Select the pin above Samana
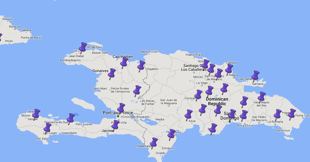This screenshot has width=310, height=162. click(255, 76)
